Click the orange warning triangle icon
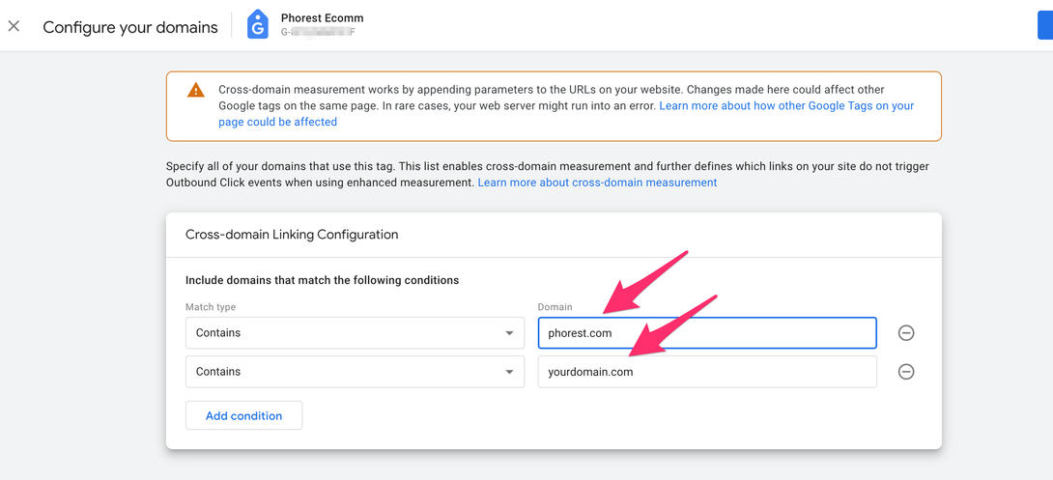This screenshot has width=1053, height=480. 196,91
